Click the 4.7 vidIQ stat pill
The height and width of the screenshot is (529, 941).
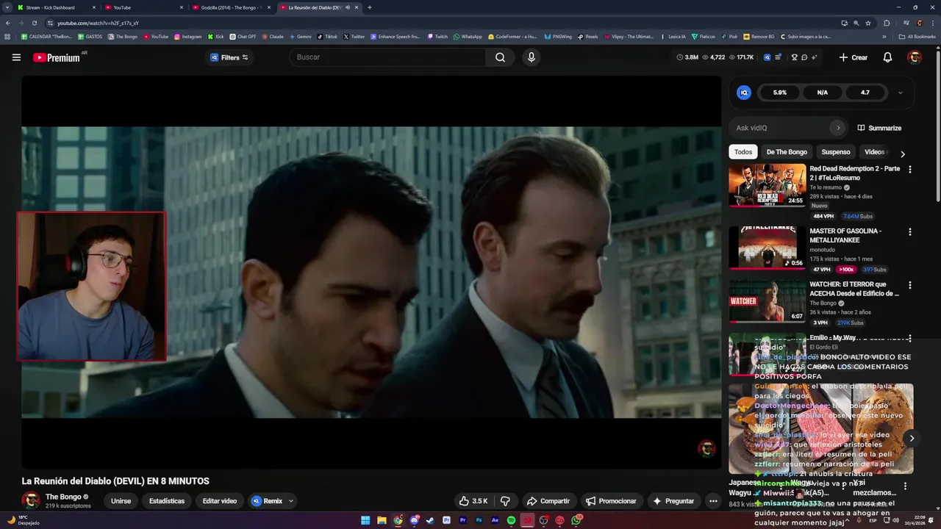pyautogui.click(x=865, y=93)
